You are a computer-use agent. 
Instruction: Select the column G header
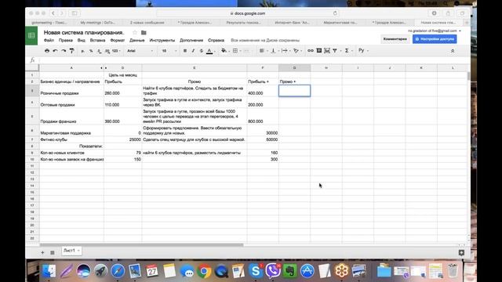pyautogui.click(x=294, y=68)
